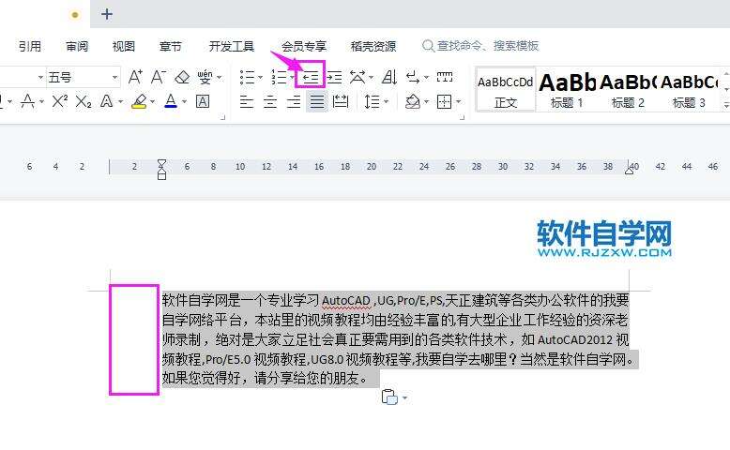Expand the phonetic guide dropdown arrow
Screen dimensions: 730x450
coord(220,77)
